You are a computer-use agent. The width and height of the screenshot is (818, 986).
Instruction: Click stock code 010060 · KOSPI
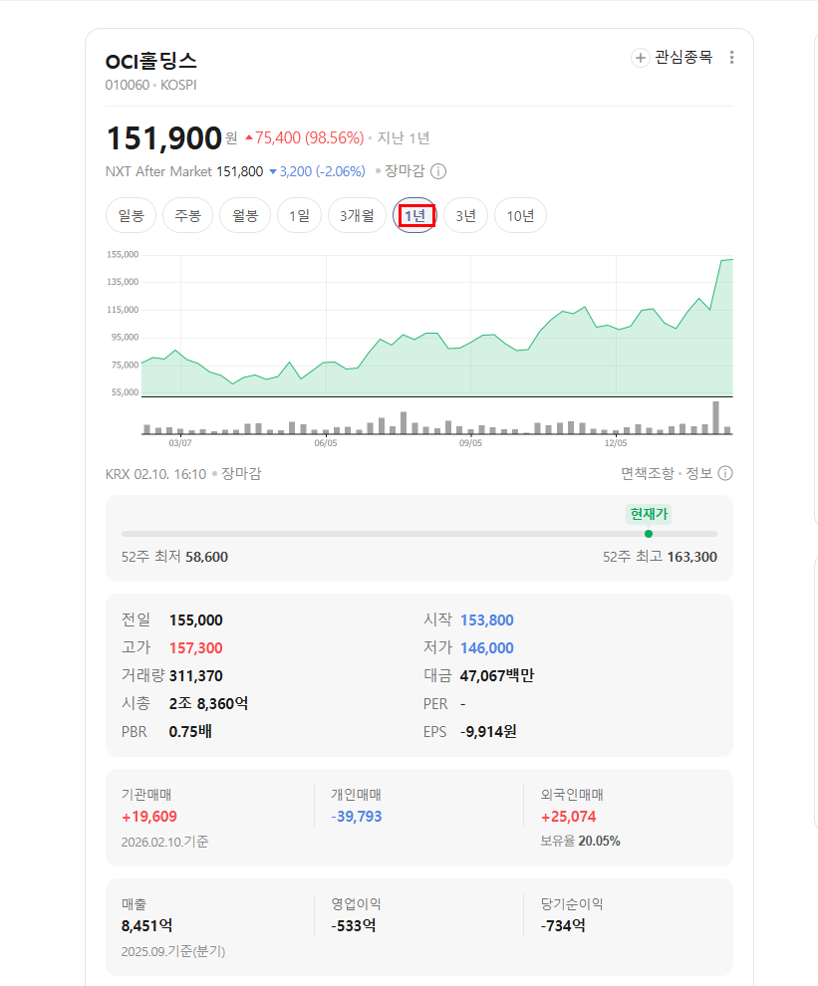pos(151,85)
